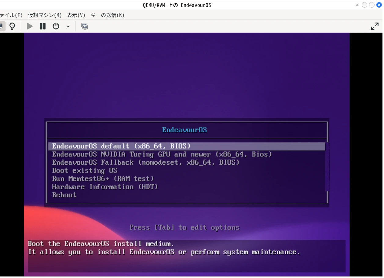
Task: Open the 仮想マシン(M) menu
Action: pos(45,15)
